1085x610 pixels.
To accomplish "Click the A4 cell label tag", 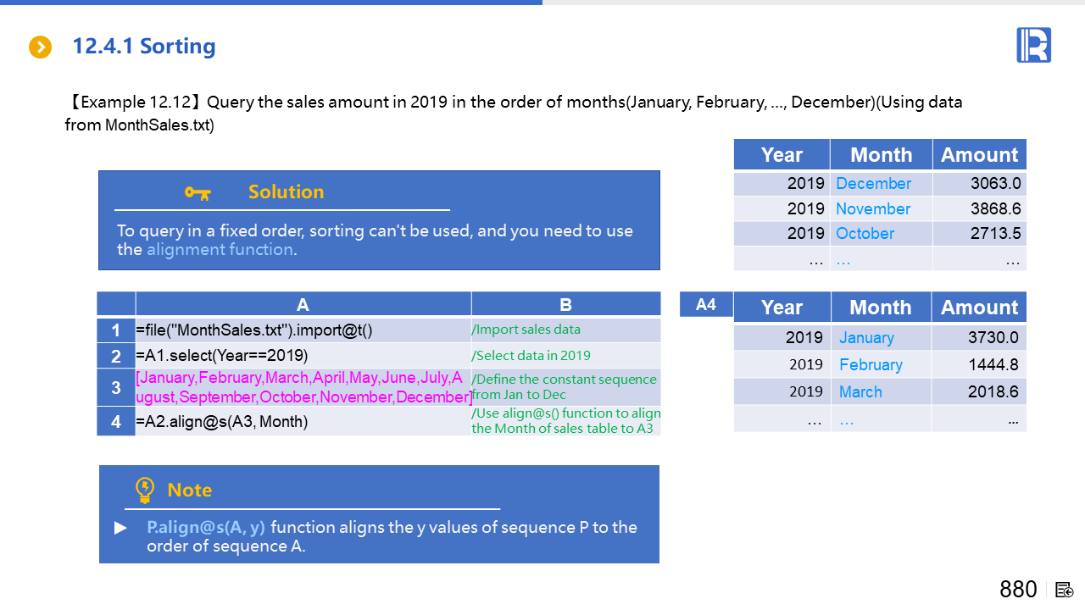I will pyautogui.click(x=705, y=304).
